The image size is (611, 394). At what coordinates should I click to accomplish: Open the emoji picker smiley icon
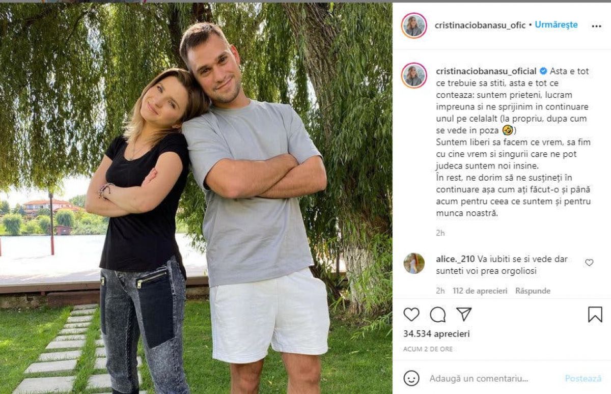point(411,378)
